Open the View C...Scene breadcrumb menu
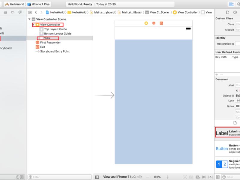This screenshot has height=180, width=240. (157, 12)
